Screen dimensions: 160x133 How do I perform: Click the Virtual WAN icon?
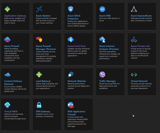7,105
